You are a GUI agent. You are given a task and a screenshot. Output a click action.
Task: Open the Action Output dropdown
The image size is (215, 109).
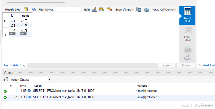click(49, 79)
